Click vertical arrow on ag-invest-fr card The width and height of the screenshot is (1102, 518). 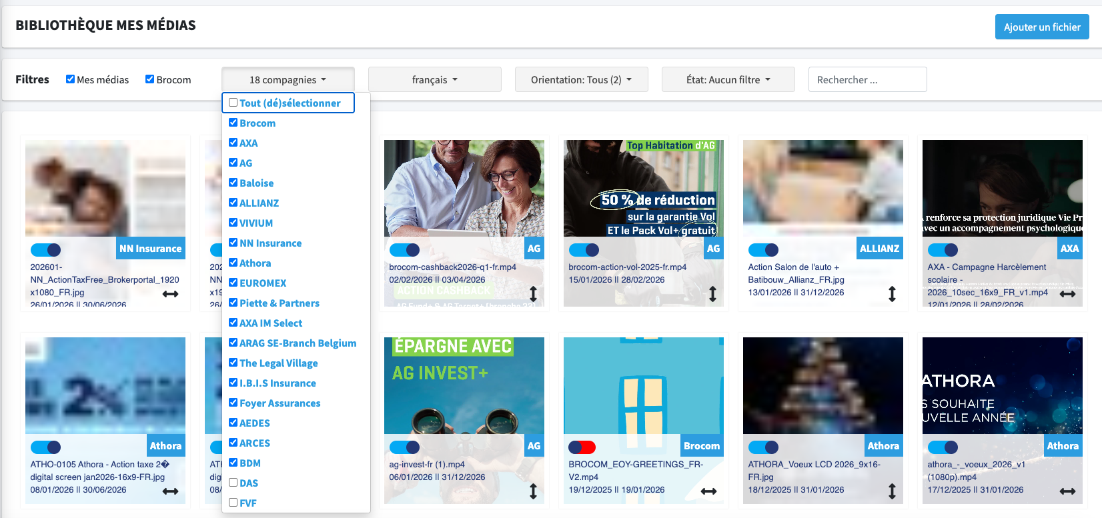[533, 491]
